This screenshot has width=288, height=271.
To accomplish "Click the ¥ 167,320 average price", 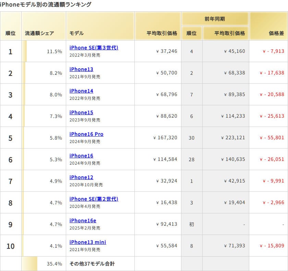I will pos(165,138).
